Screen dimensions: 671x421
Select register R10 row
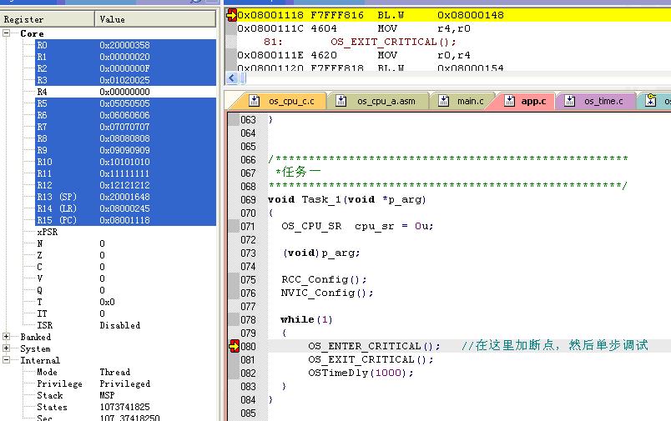(x=125, y=162)
